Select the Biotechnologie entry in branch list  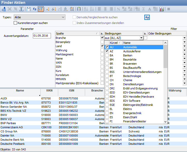(132, 76)
